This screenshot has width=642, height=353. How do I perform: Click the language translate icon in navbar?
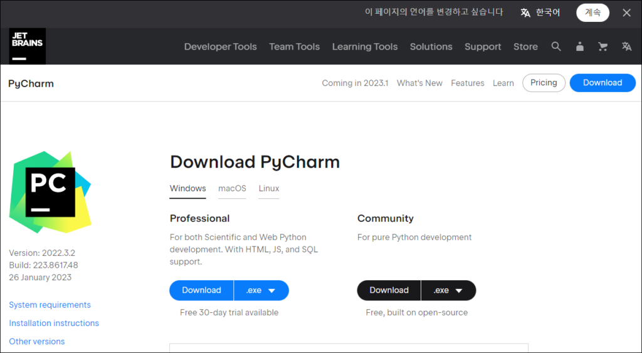pyautogui.click(x=626, y=46)
